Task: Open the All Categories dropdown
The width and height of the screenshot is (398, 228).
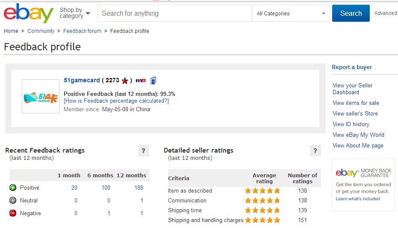Action: 291,14
